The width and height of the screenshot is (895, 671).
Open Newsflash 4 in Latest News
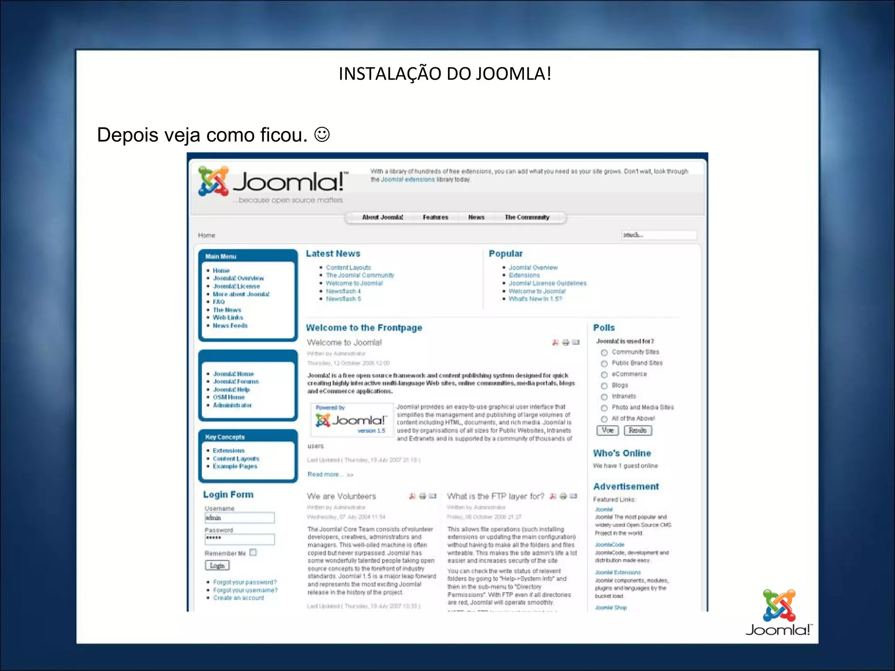tap(343, 291)
